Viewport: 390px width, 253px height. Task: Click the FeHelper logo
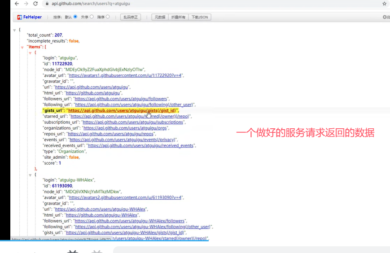(29, 17)
